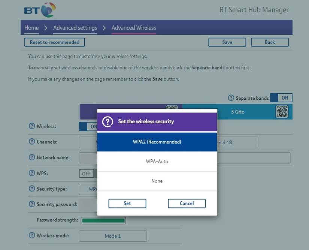Click the green Password strength bar

tap(103, 220)
